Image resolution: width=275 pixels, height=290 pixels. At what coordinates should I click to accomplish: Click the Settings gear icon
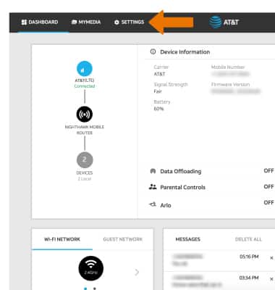(x=117, y=22)
